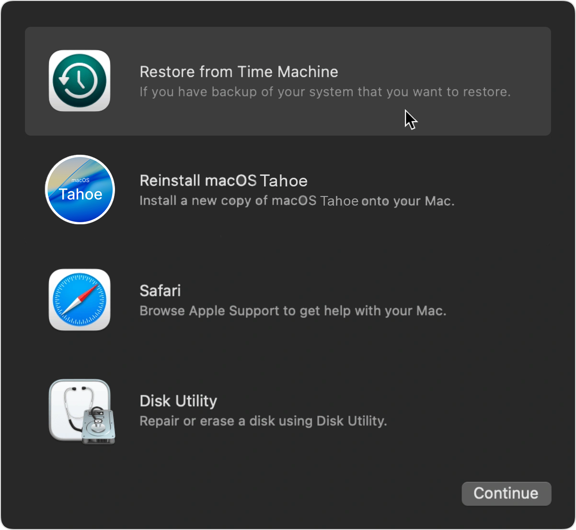Select "Restore from Time Machine" title
Image resolution: width=576 pixels, height=530 pixels.
[239, 72]
